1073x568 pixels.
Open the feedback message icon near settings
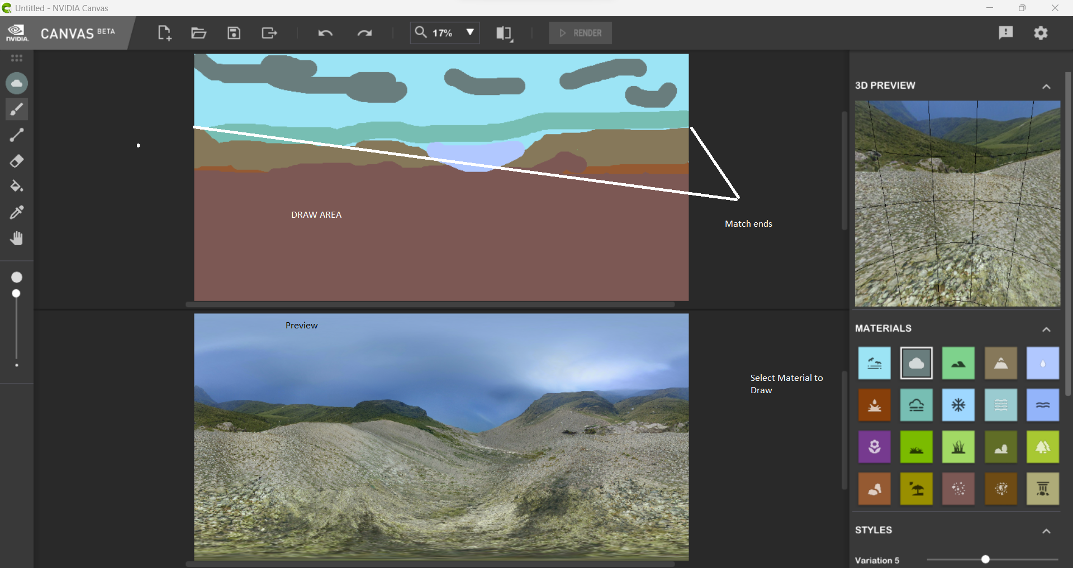[x=1005, y=32]
